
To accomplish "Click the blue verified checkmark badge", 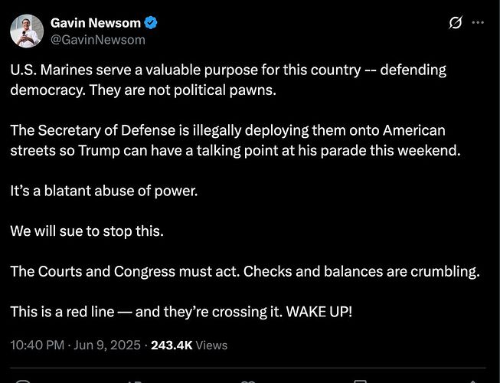I will tap(151, 23).
